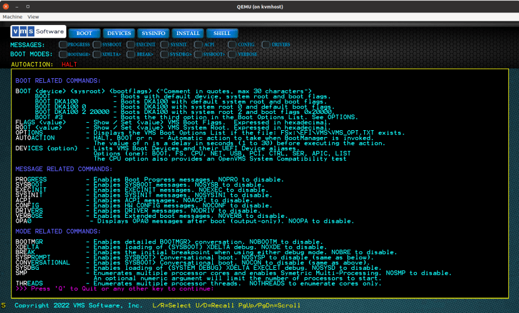Select the INSTALL button

pyautogui.click(x=188, y=33)
